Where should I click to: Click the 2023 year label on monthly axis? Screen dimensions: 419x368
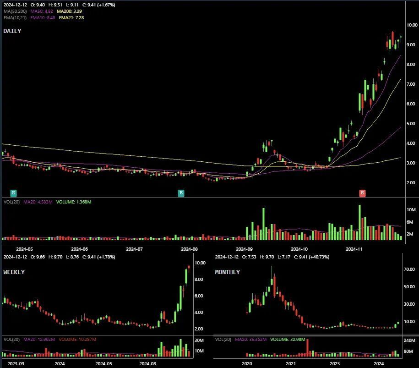tap(335, 364)
